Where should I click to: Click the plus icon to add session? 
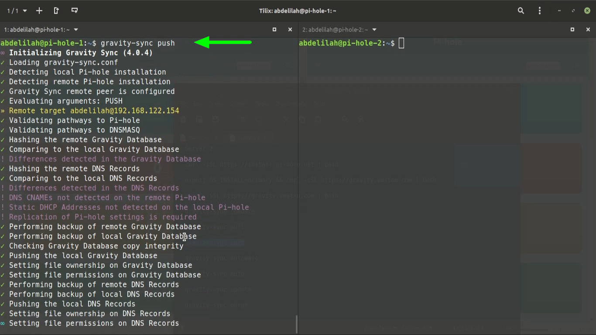[39, 10]
